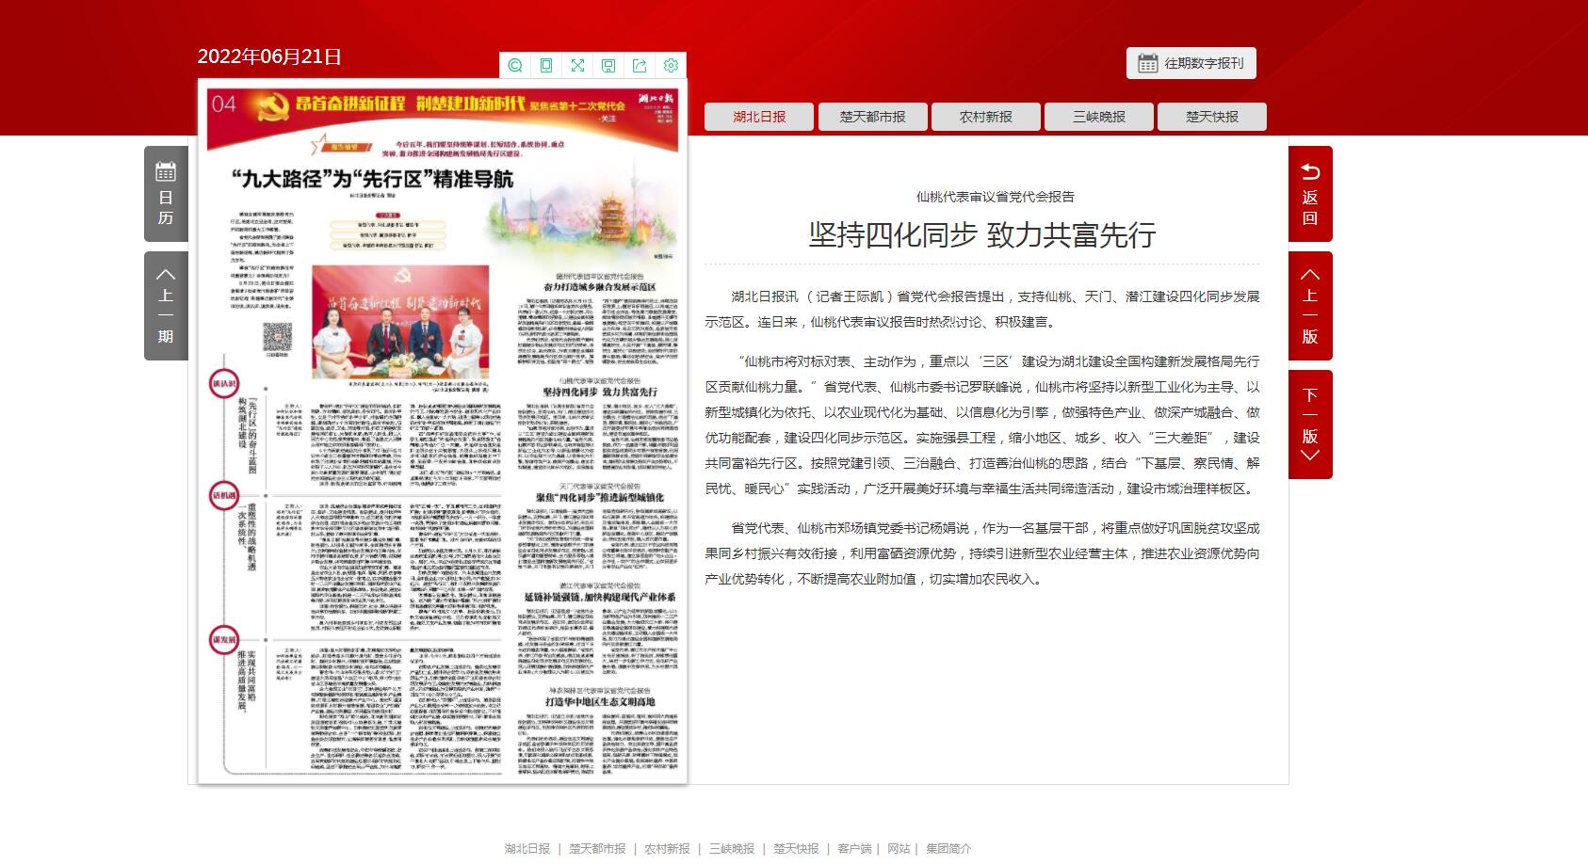This screenshot has height=865, width=1588.
Task: Switch to the 农村新报 tab
Action: coord(985,117)
